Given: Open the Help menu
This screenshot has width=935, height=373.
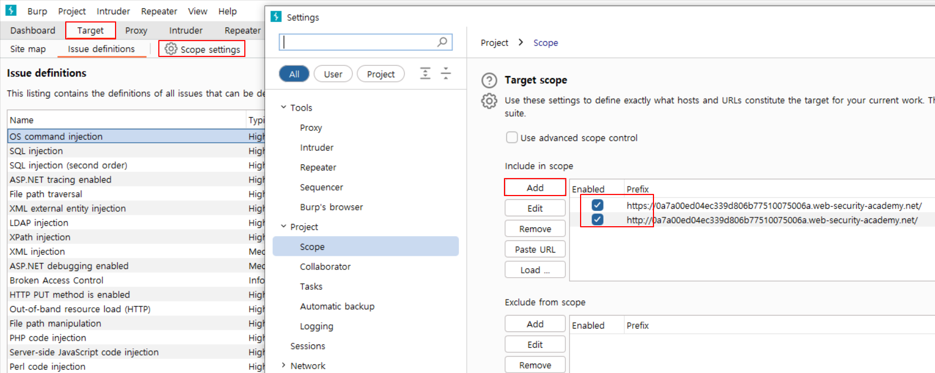Looking at the screenshot, I should [x=227, y=11].
